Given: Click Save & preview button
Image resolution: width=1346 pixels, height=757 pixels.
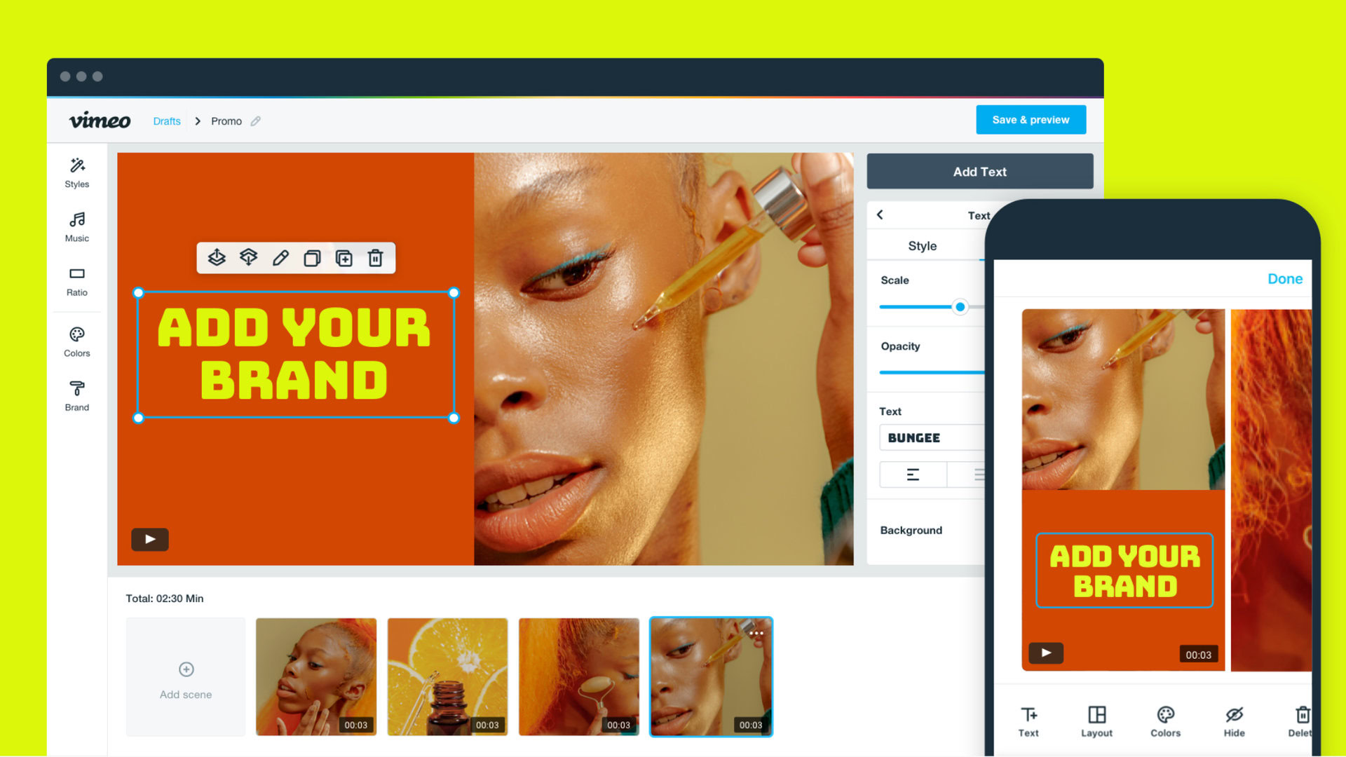Looking at the screenshot, I should pos(1031,118).
